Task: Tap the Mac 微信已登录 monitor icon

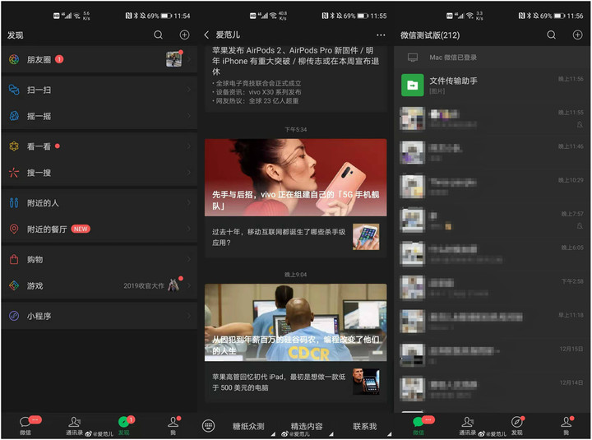Action: [413, 58]
